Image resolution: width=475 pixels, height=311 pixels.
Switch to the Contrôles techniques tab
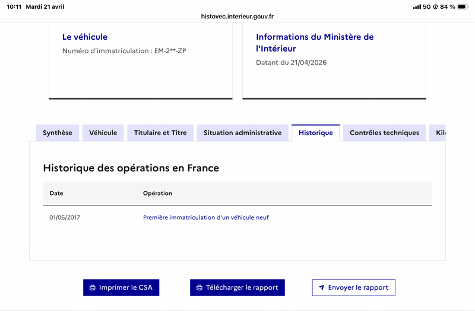click(384, 133)
